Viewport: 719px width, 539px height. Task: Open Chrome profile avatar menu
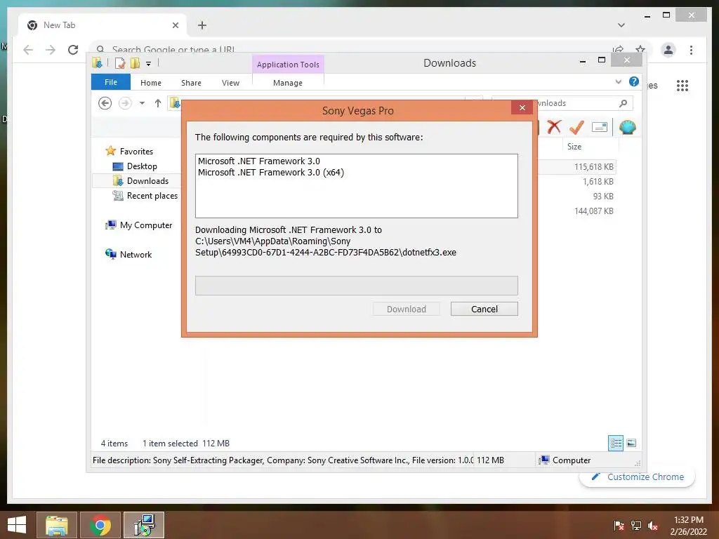pos(668,50)
